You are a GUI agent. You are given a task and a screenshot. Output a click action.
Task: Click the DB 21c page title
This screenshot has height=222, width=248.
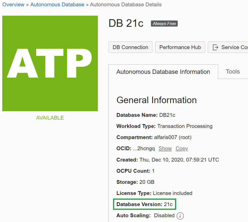tap(126, 23)
